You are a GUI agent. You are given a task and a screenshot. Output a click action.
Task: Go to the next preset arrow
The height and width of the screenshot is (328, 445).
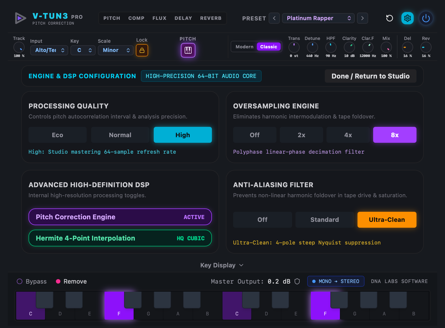coord(363,18)
